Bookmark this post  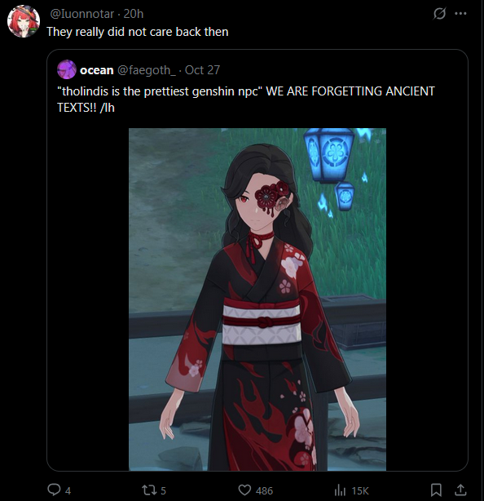coord(436,490)
